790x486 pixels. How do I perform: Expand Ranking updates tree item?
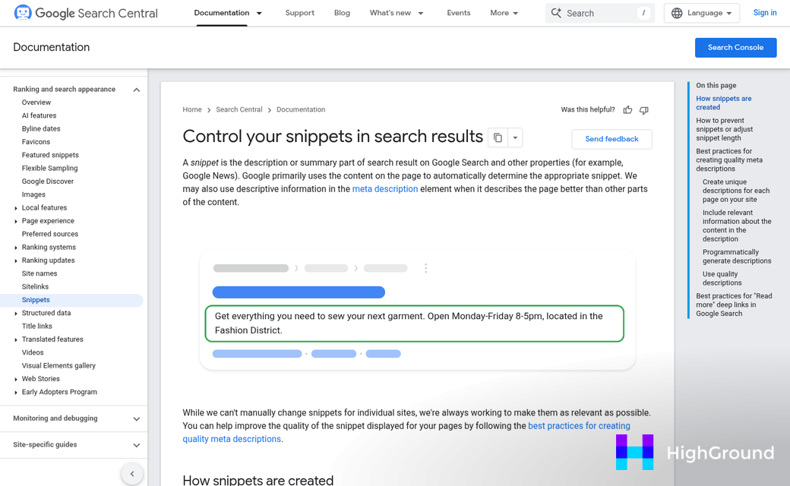(x=16, y=260)
